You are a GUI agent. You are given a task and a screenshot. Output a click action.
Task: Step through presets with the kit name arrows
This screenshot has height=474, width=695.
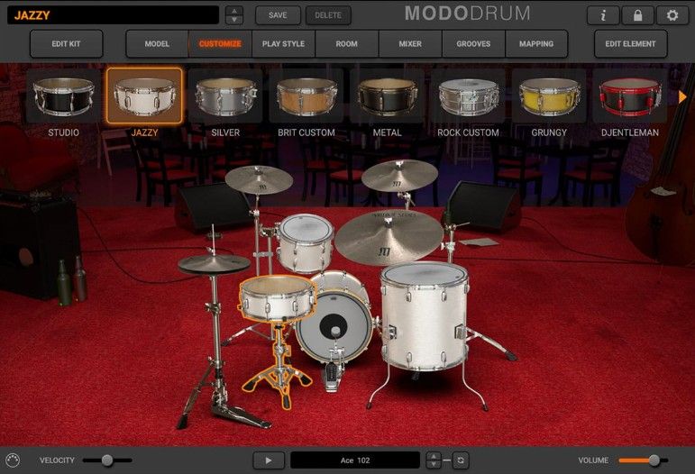pyautogui.click(x=233, y=15)
